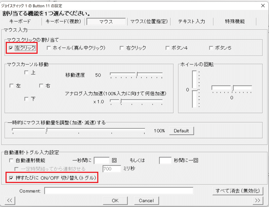Check the 右クリック option

[122, 48]
